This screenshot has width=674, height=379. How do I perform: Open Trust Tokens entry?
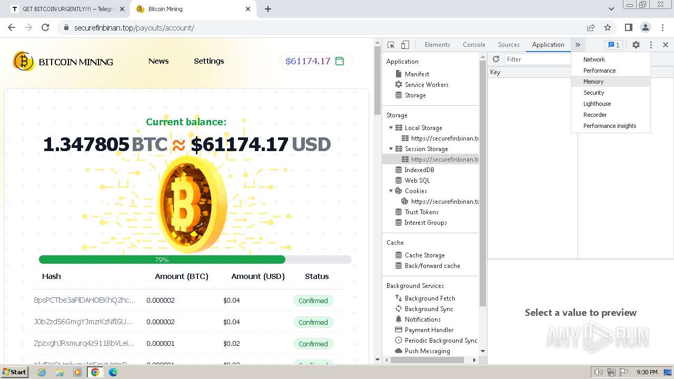click(421, 212)
